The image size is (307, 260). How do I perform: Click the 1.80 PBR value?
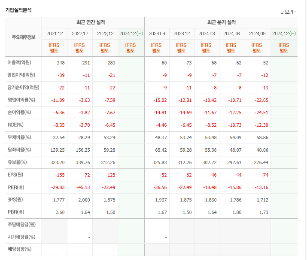[237, 212]
